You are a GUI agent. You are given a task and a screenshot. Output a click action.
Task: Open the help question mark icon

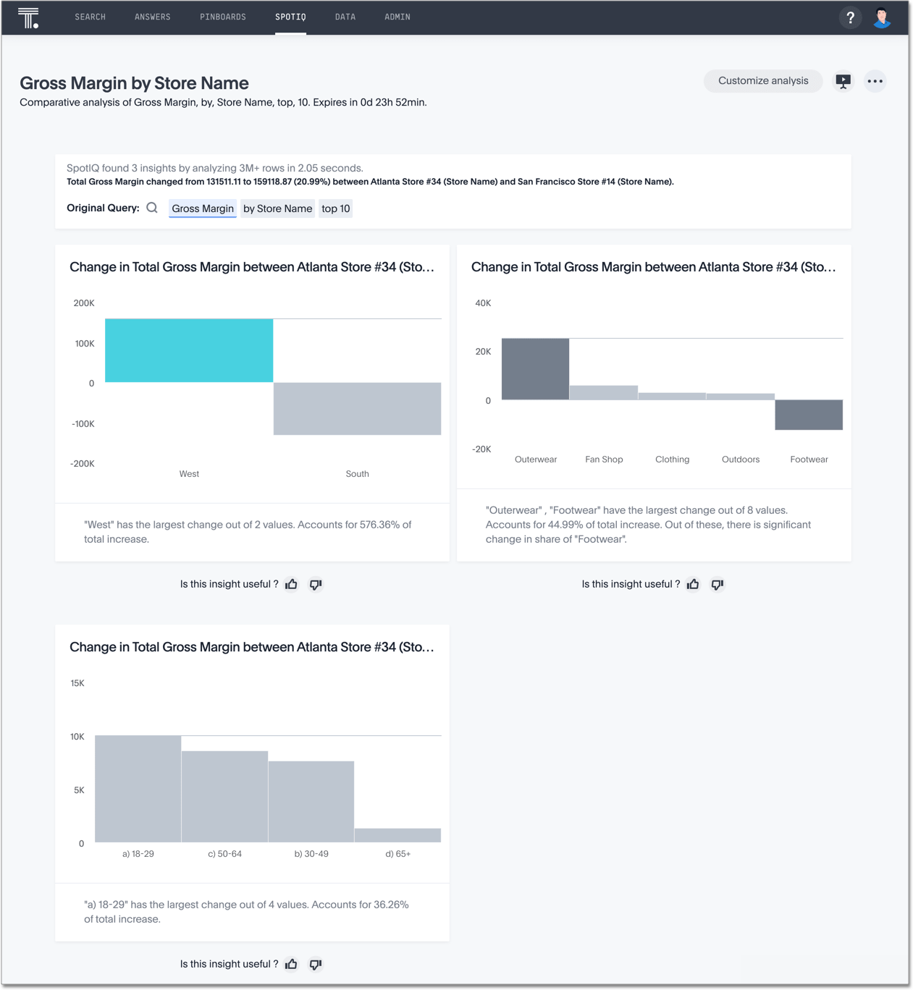click(850, 18)
